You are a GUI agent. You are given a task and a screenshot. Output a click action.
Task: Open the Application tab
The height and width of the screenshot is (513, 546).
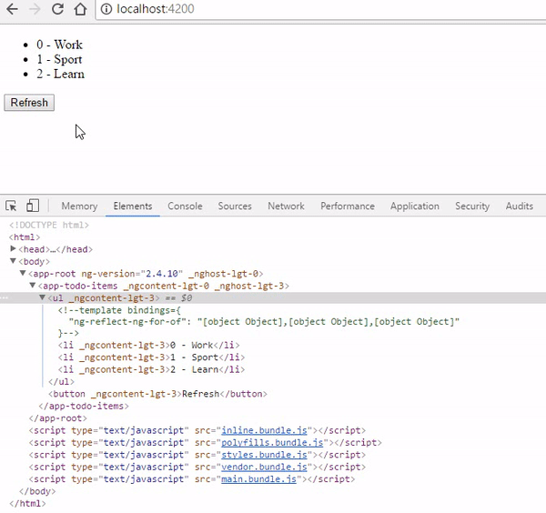click(415, 206)
